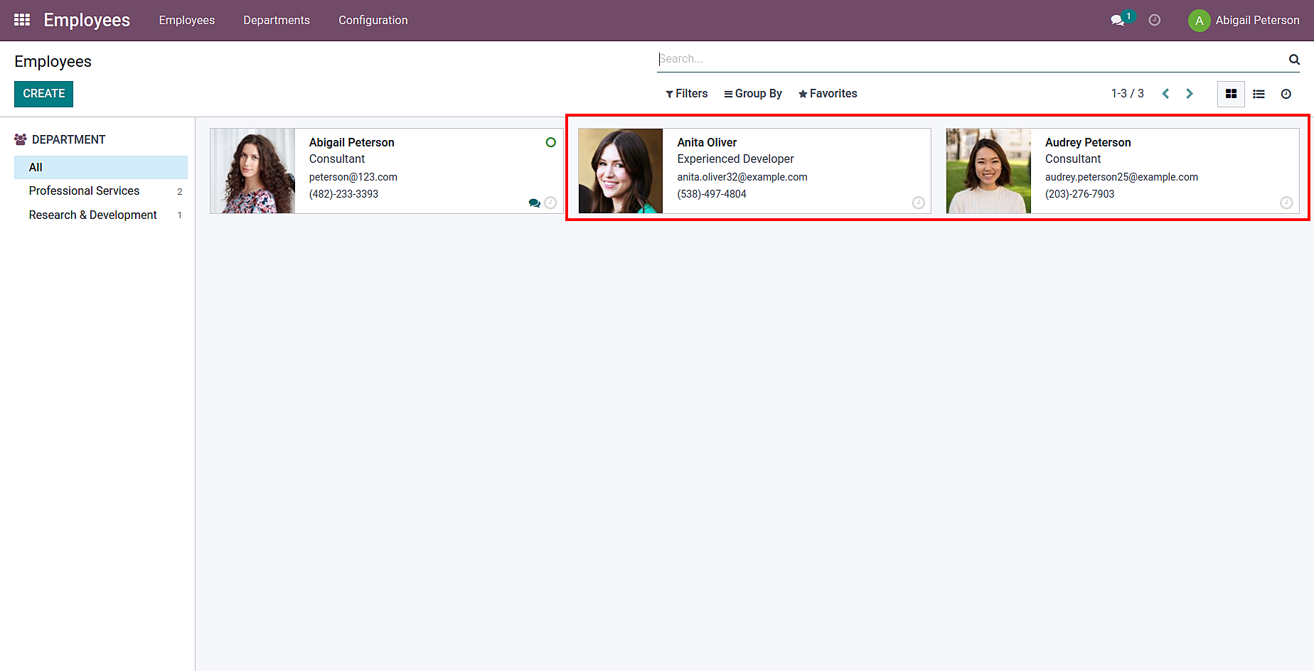This screenshot has height=671, width=1314.
Task: Switch to List view
Action: click(1259, 94)
